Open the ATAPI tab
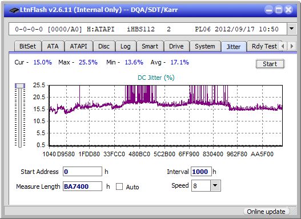Viewport: 301px width, 219px height. (x=78, y=46)
